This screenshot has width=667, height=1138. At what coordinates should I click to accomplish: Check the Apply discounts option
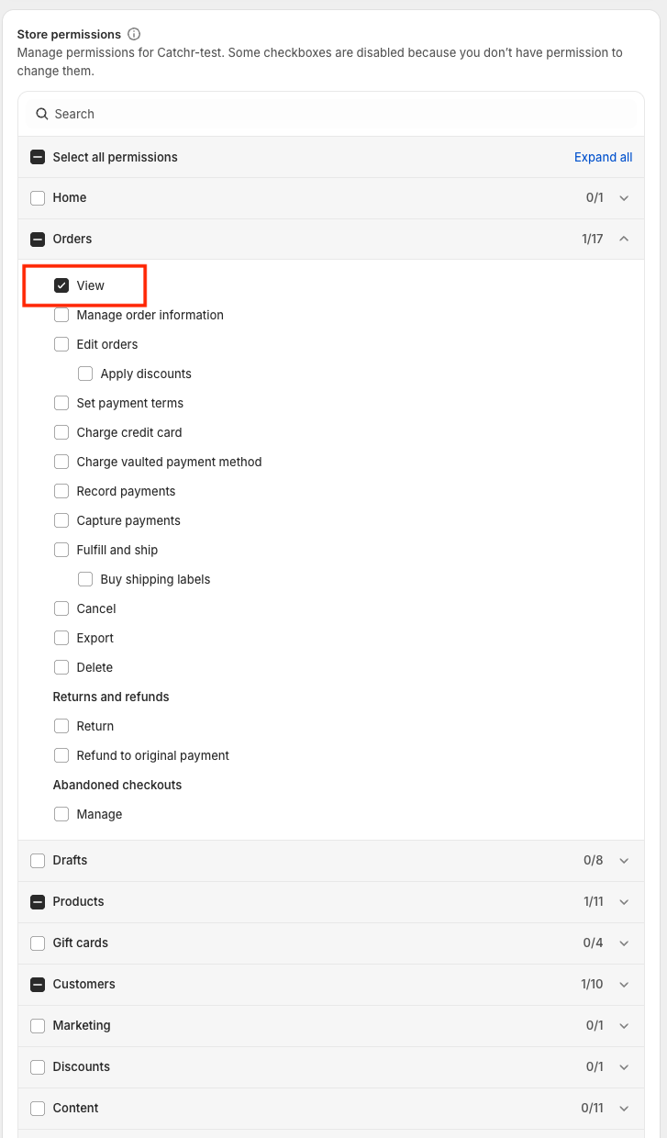pyautogui.click(x=85, y=374)
